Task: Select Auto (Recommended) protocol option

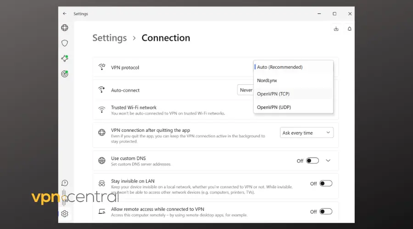Action: pos(293,67)
